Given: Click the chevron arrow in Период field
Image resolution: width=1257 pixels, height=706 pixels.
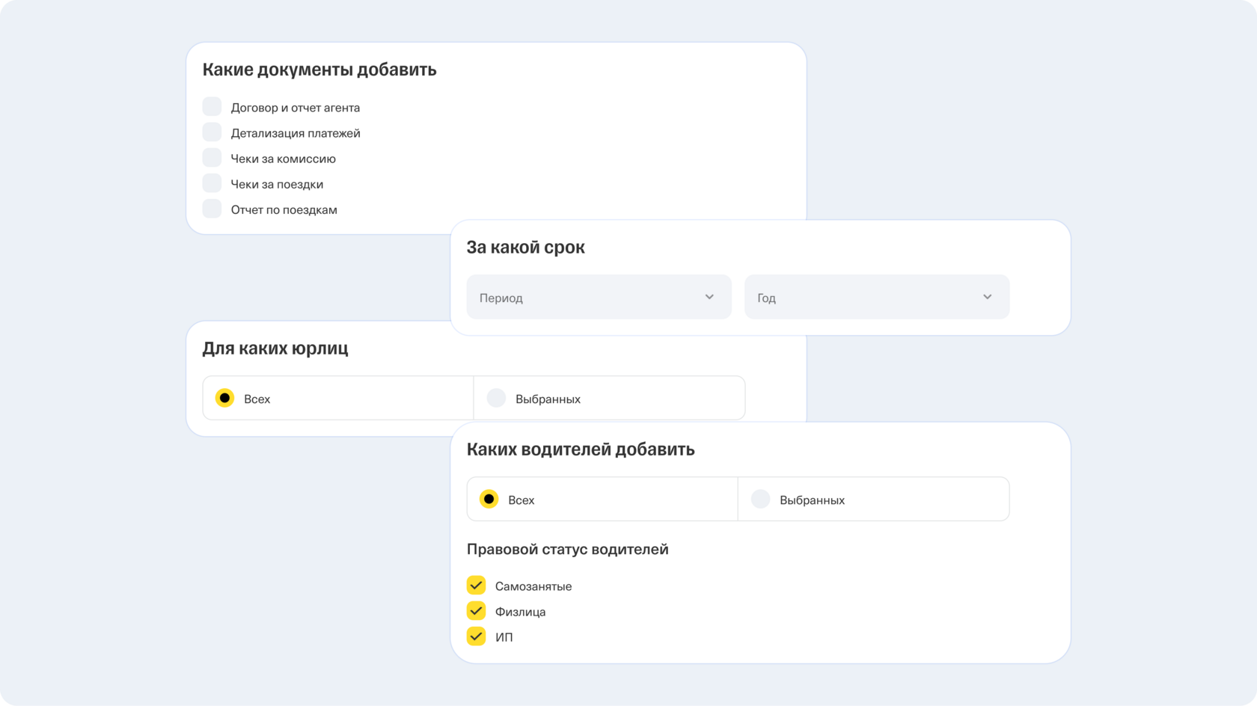Looking at the screenshot, I should point(709,297).
